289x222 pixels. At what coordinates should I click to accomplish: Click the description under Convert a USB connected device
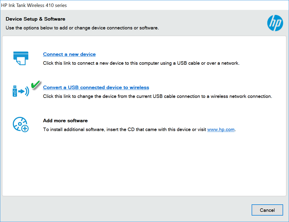click(157, 96)
